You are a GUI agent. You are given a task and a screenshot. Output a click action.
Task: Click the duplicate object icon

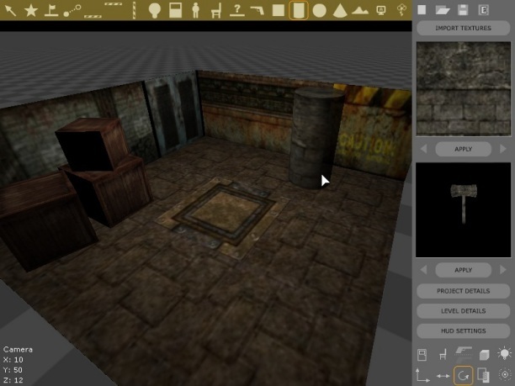point(484,375)
